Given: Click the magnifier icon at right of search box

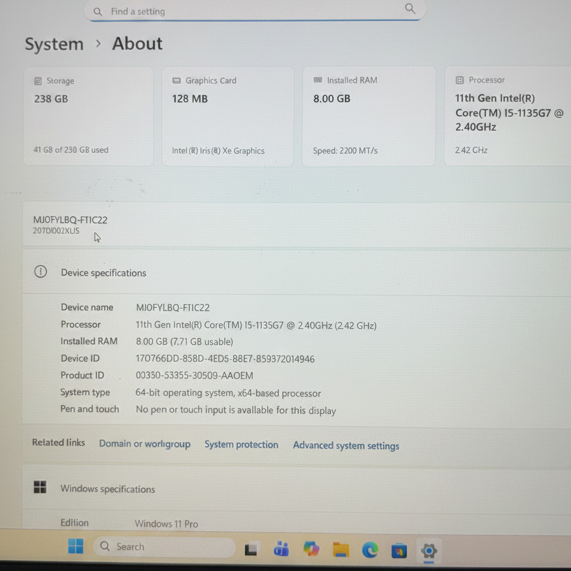Looking at the screenshot, I should click(x=410, y=8).
